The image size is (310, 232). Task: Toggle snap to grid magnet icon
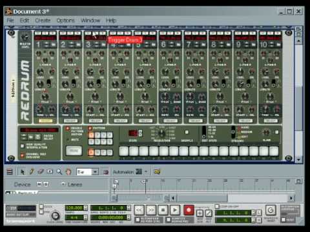pyautogui.click(x=105, y=172)
